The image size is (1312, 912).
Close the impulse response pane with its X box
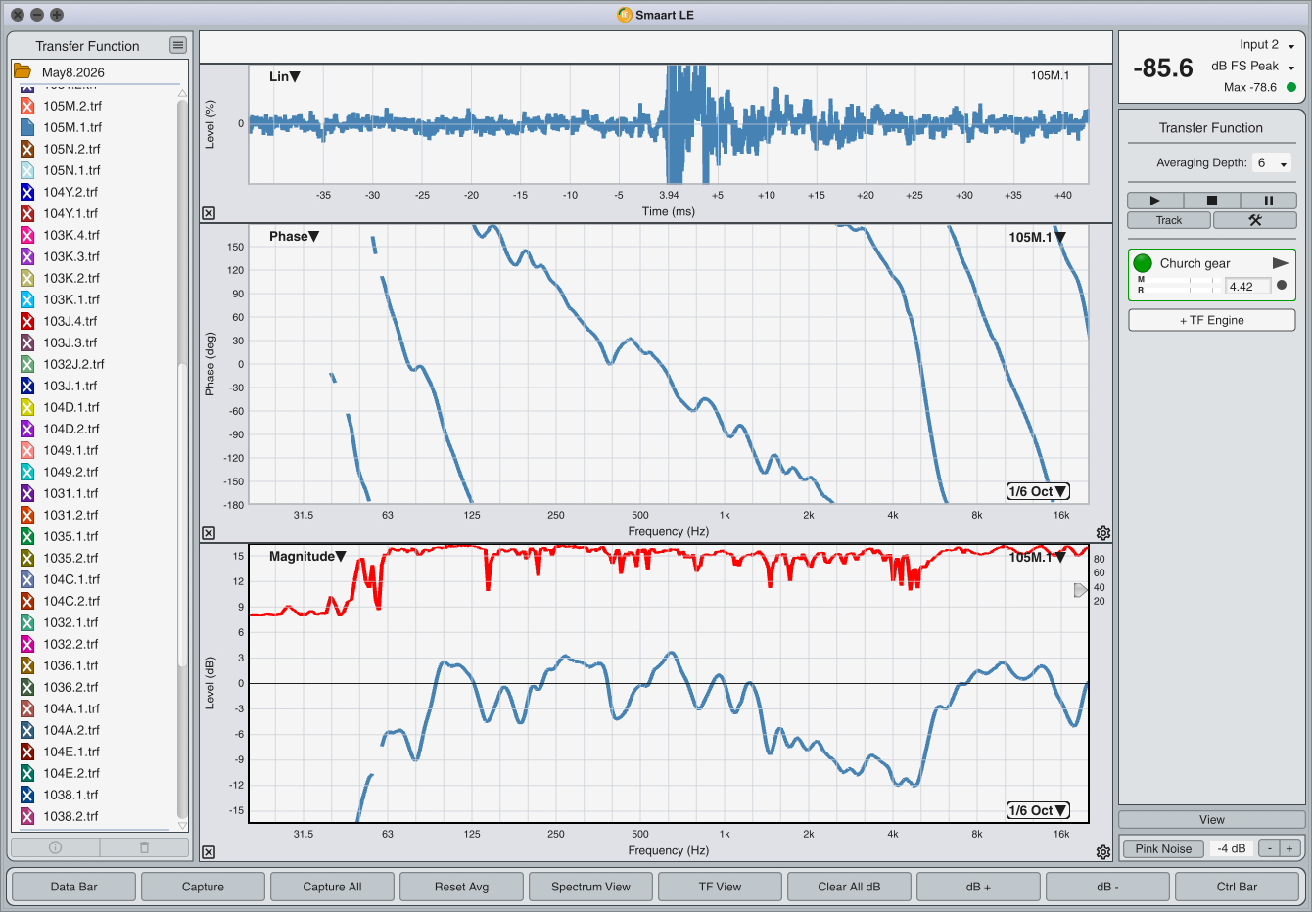209,213
